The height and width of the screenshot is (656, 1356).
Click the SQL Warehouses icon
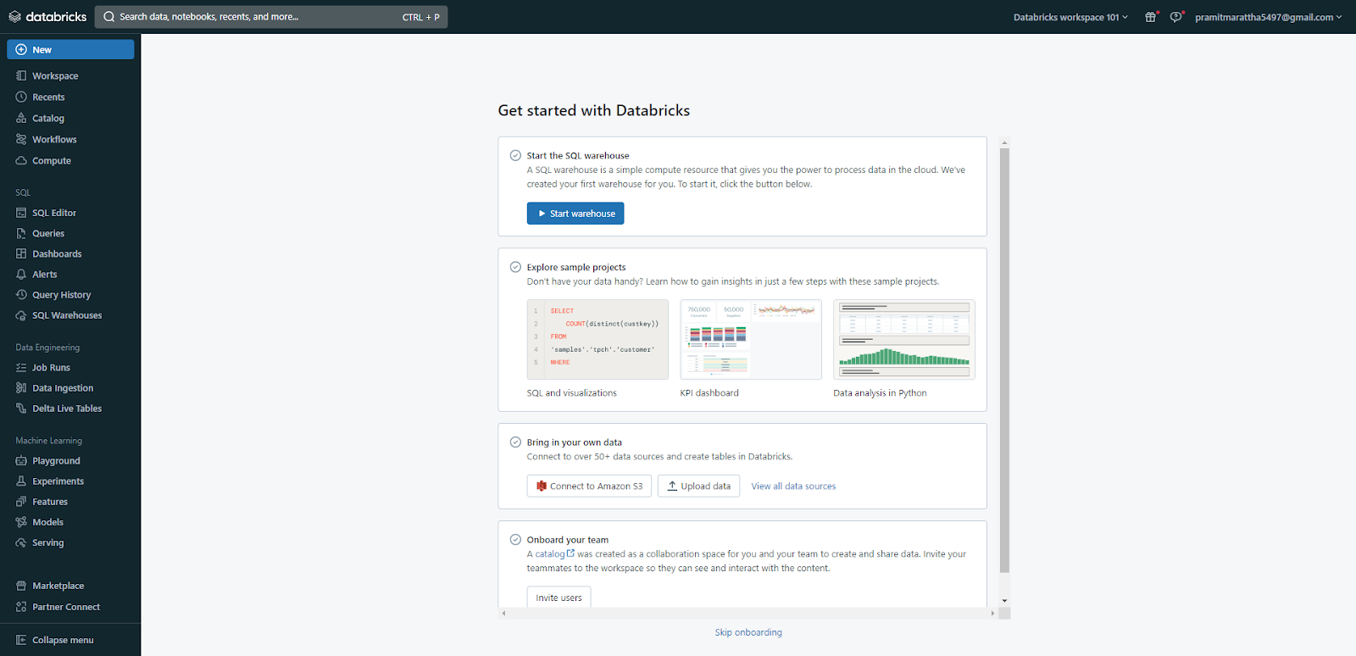click(21, 315)
